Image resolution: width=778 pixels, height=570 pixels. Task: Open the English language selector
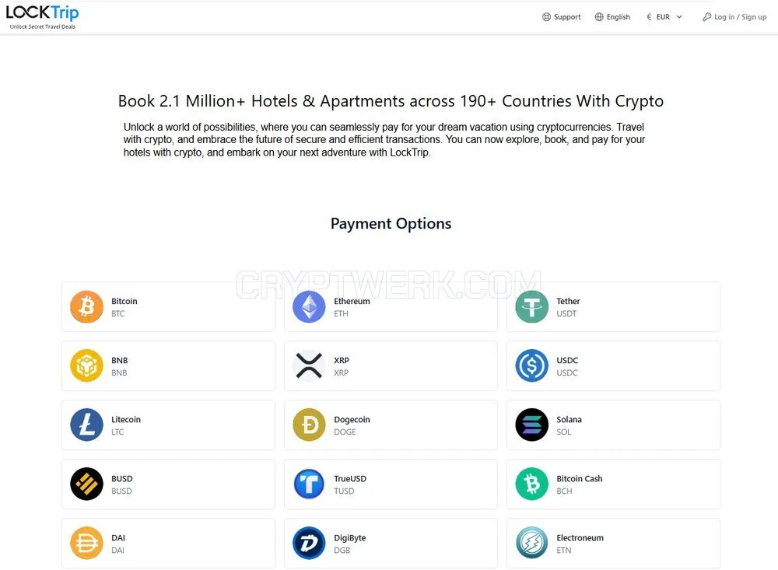612,17
